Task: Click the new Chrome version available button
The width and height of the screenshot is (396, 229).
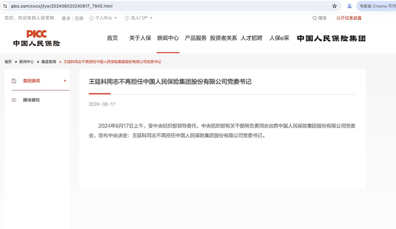Action: click(377, 6)
